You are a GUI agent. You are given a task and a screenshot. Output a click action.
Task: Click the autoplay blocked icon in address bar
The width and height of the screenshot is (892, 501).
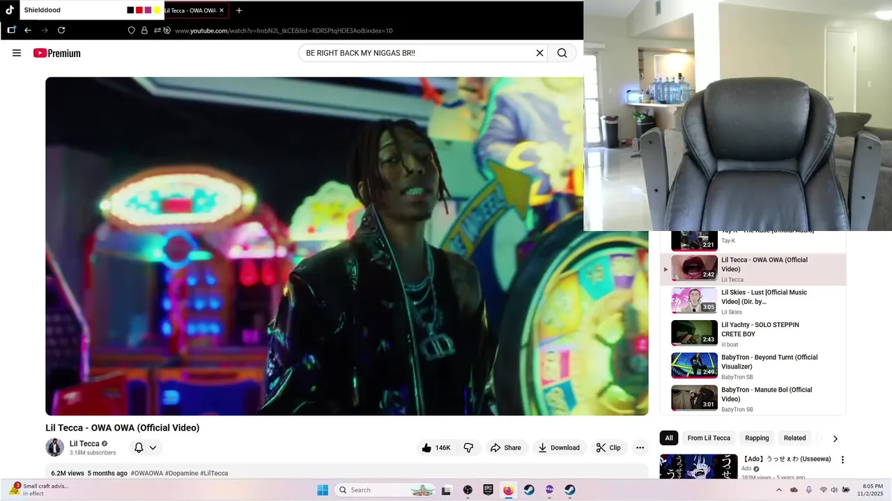[x=167, y=31]
